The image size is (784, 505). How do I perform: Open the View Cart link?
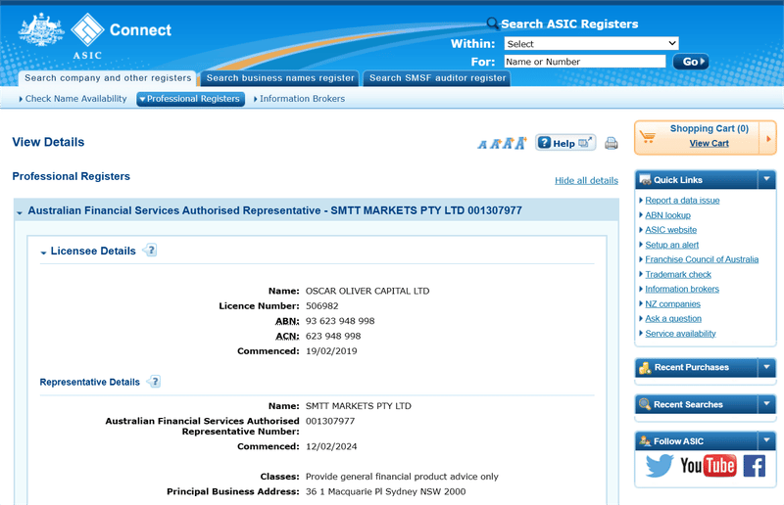tap(709, 143)
